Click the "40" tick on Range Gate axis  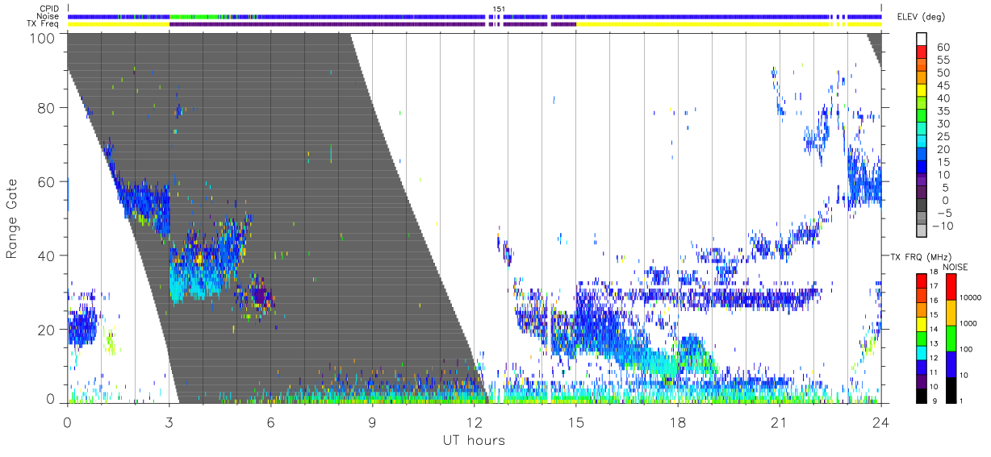[48, 256]
